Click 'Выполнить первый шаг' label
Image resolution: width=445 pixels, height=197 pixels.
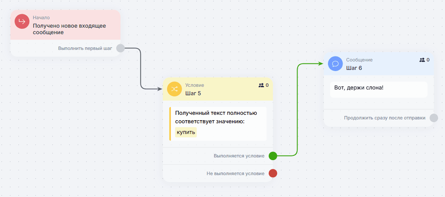click(x=85, y=48)
